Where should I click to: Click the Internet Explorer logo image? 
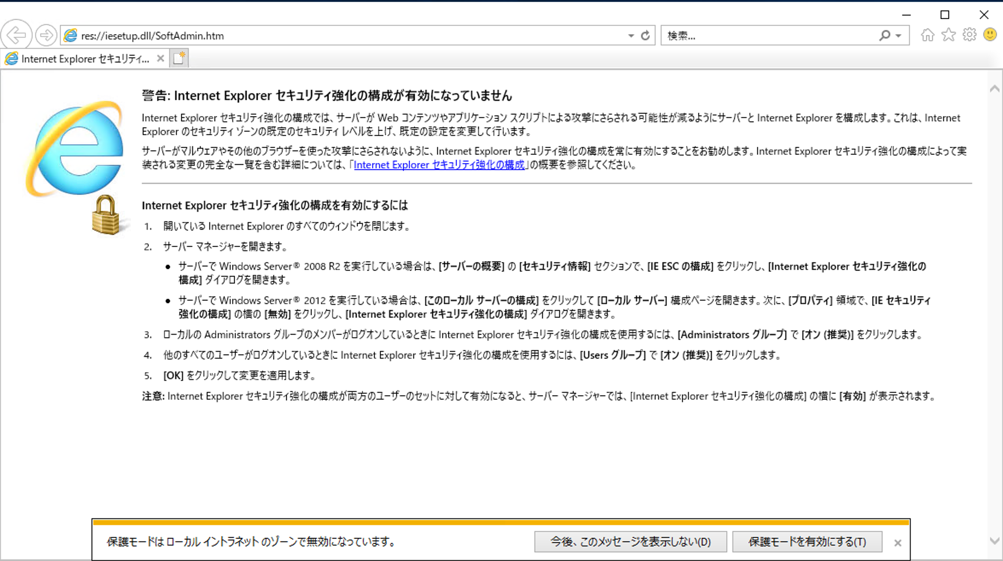(x=75, y=149)
